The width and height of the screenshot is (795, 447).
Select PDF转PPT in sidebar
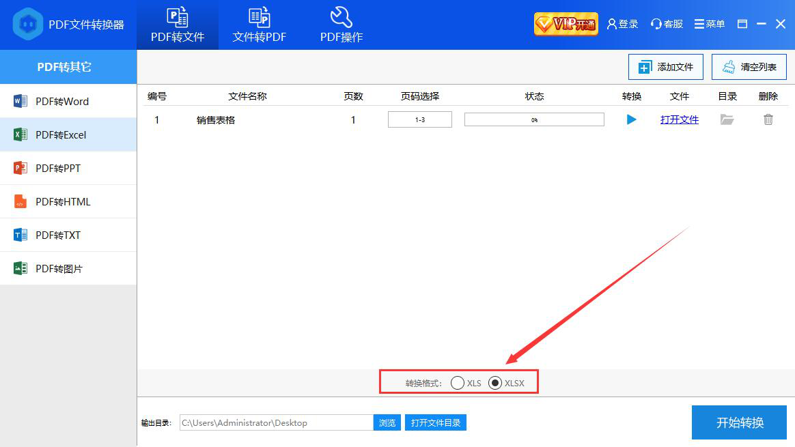coord(68,169)
